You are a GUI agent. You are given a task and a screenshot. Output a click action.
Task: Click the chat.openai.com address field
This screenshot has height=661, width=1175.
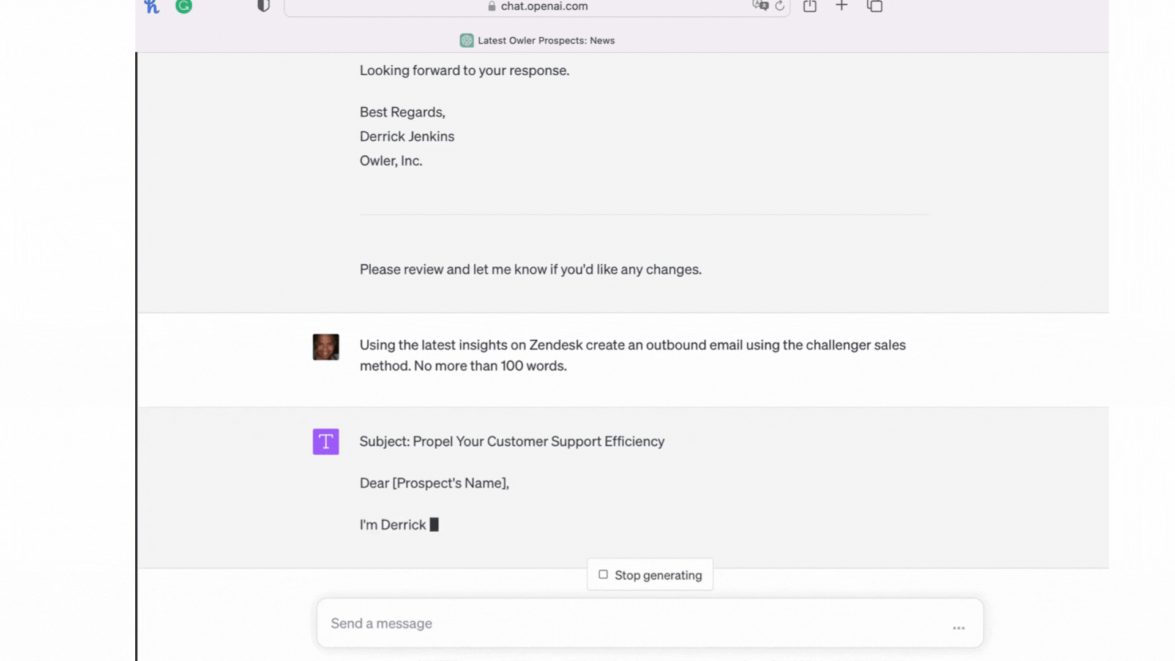[x=544, y=6]
